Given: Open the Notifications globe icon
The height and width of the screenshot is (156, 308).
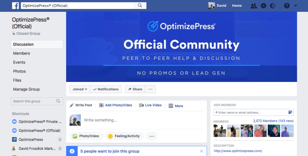Looking at the screenshot, I should [273, 6].
